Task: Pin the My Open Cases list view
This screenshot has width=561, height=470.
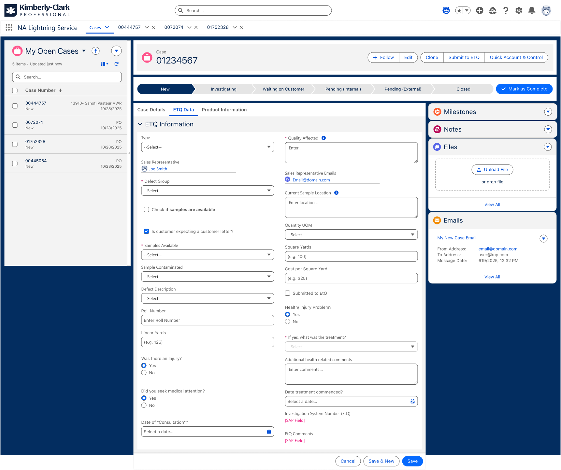Action: (95, 51)
